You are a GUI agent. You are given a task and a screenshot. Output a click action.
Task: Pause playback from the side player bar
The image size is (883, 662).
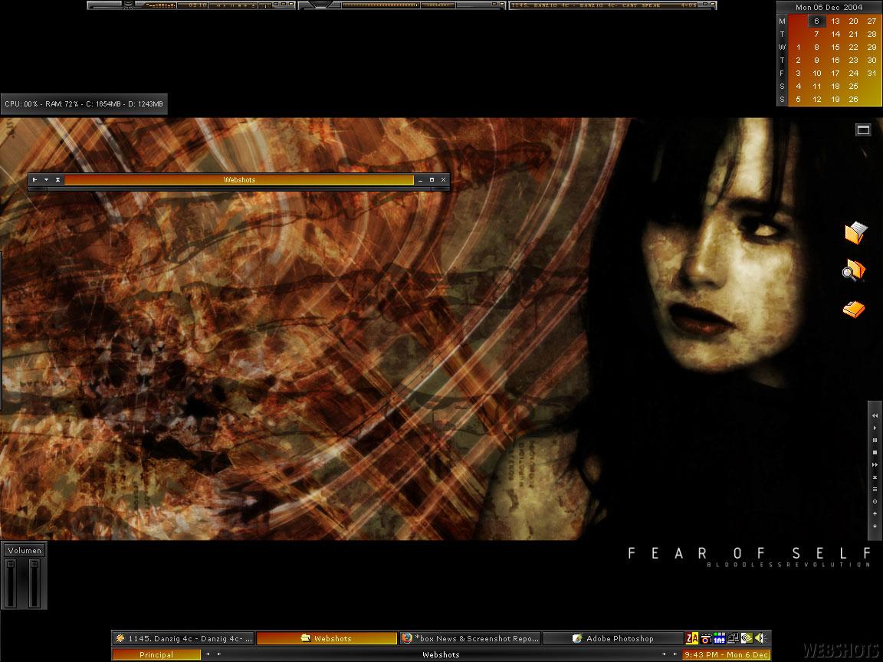875,441
